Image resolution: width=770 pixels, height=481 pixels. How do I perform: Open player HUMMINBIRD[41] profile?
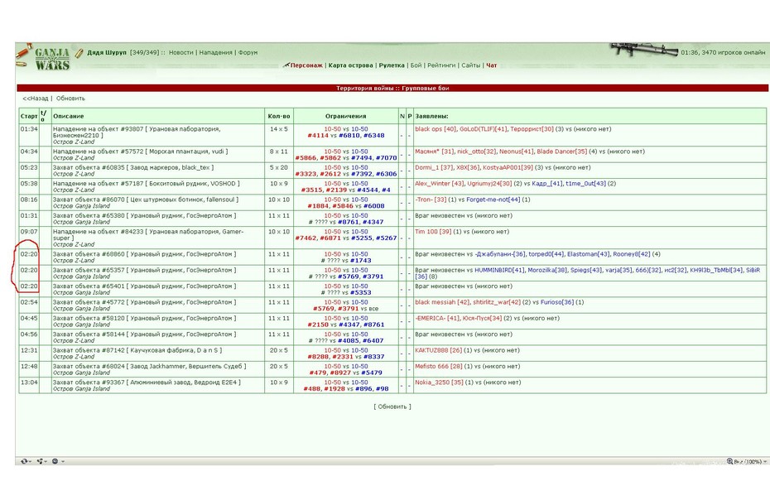(499, 270)
